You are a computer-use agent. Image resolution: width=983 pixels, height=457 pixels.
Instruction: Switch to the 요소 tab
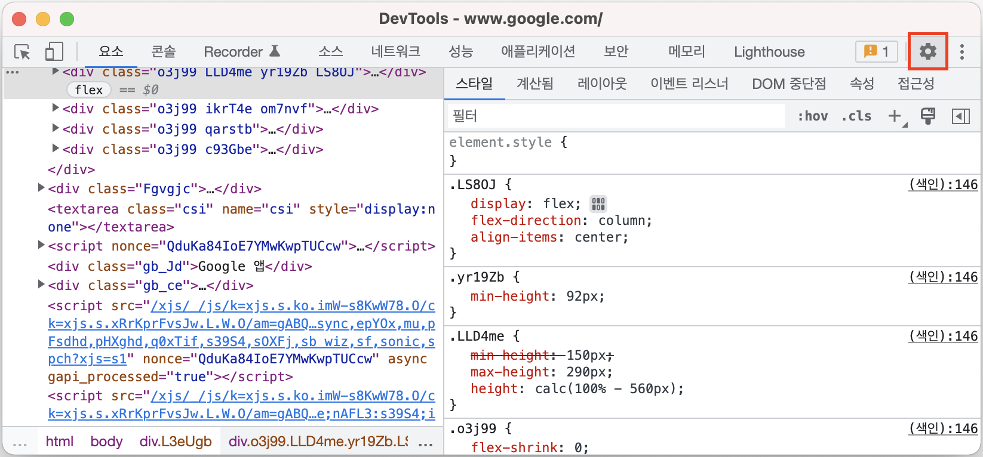[111, 52]
